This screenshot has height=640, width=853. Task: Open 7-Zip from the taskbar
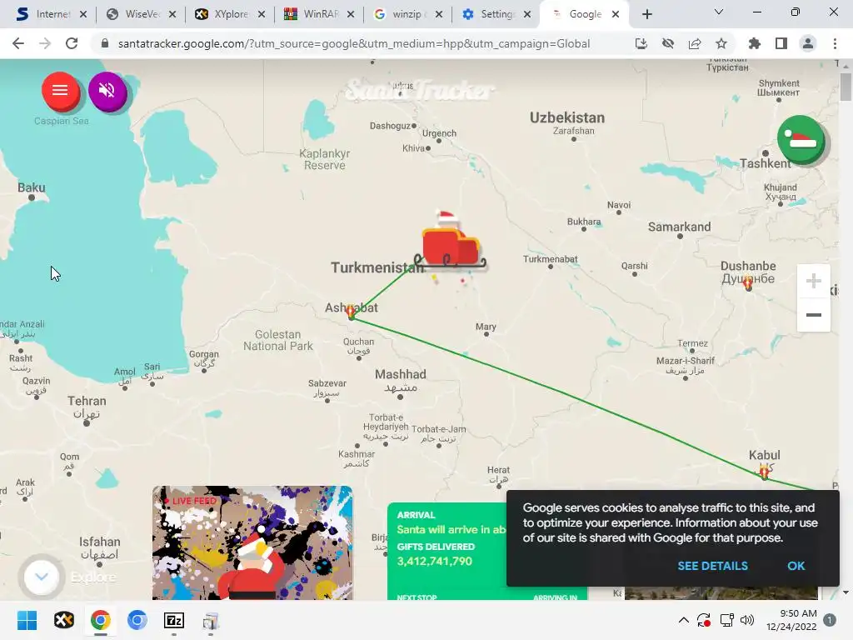174,620
